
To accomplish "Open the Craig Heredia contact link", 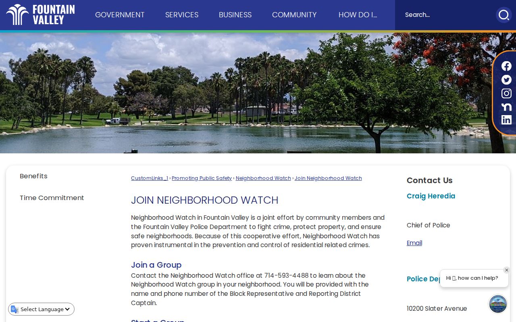I will pos(431,196).
